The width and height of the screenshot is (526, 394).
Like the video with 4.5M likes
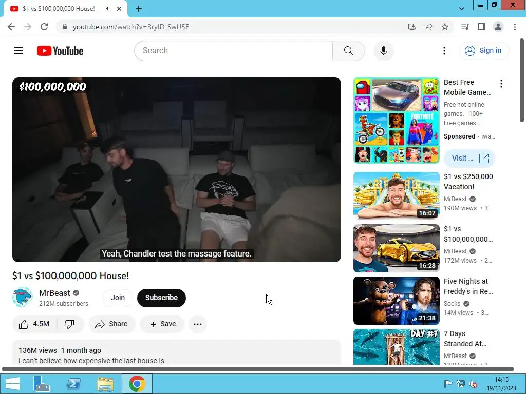coord(34,324)
